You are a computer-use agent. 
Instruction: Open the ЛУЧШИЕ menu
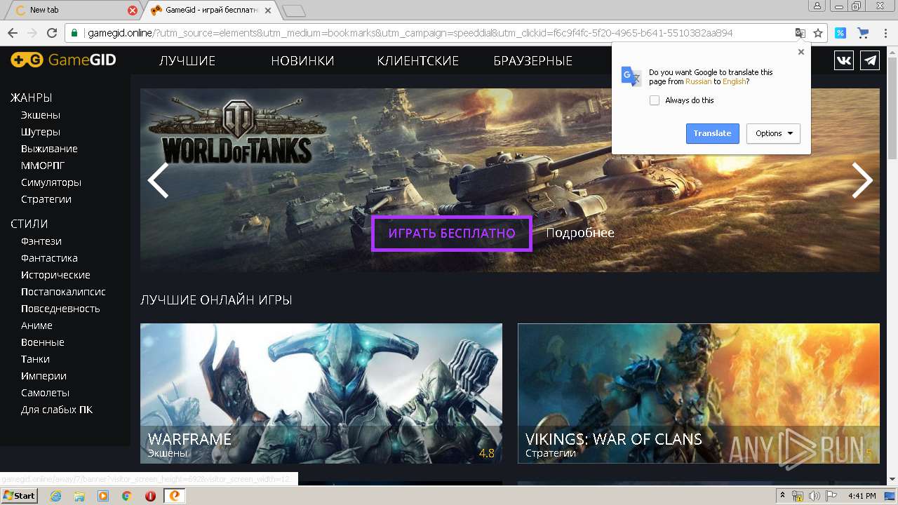187,61
